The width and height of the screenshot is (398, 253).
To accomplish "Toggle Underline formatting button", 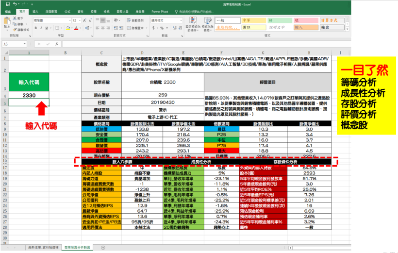I will tap(47, 28).
